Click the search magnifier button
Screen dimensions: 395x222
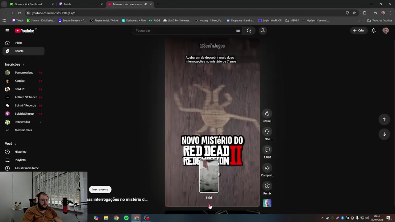(249, 31)
